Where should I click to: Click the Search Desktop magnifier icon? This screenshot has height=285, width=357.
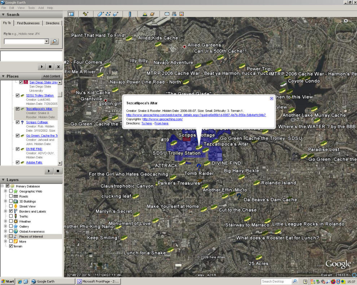(295, 281)
